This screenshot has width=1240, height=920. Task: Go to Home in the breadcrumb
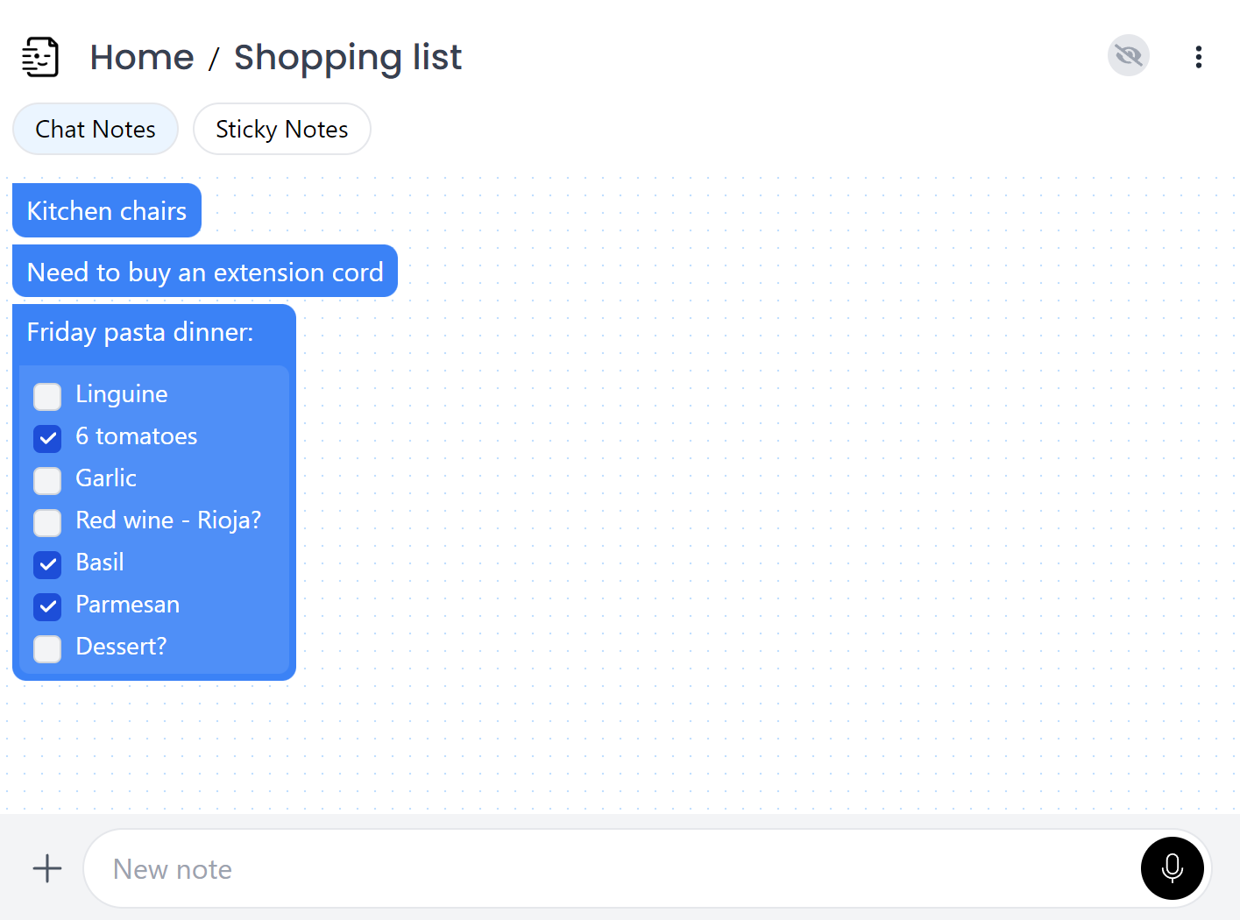click(142, 58)
